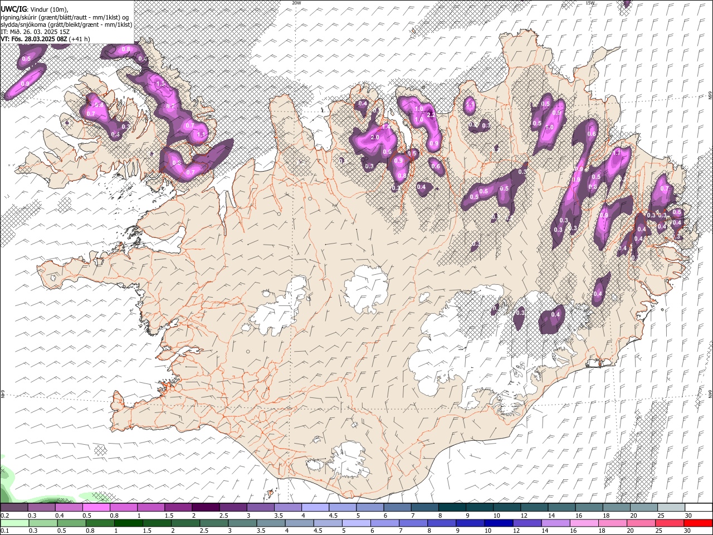Click the '2.2' precipitation value on the map

(x=430, y=114)
